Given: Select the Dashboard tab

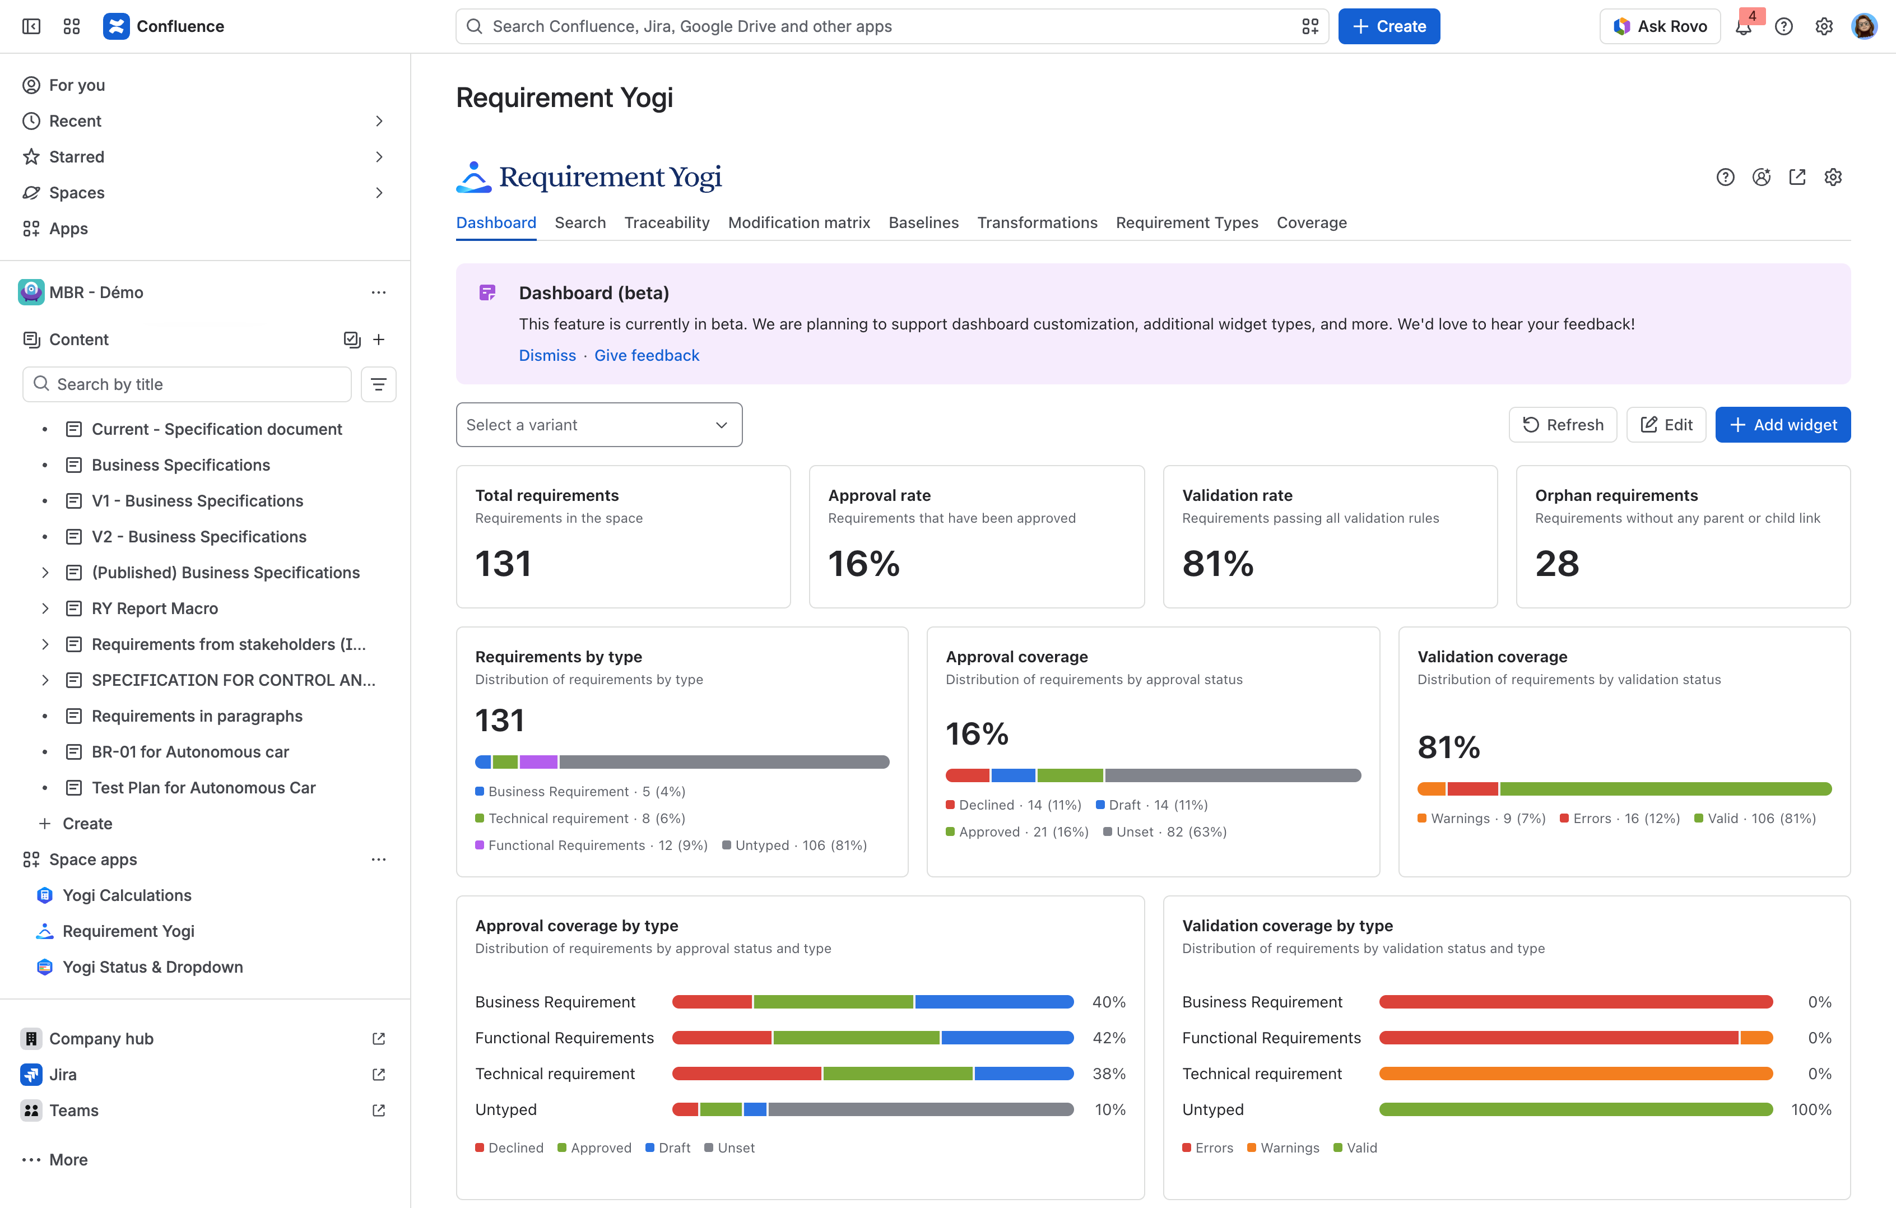Looking at the screenshot, I should [x=496, y=223].
